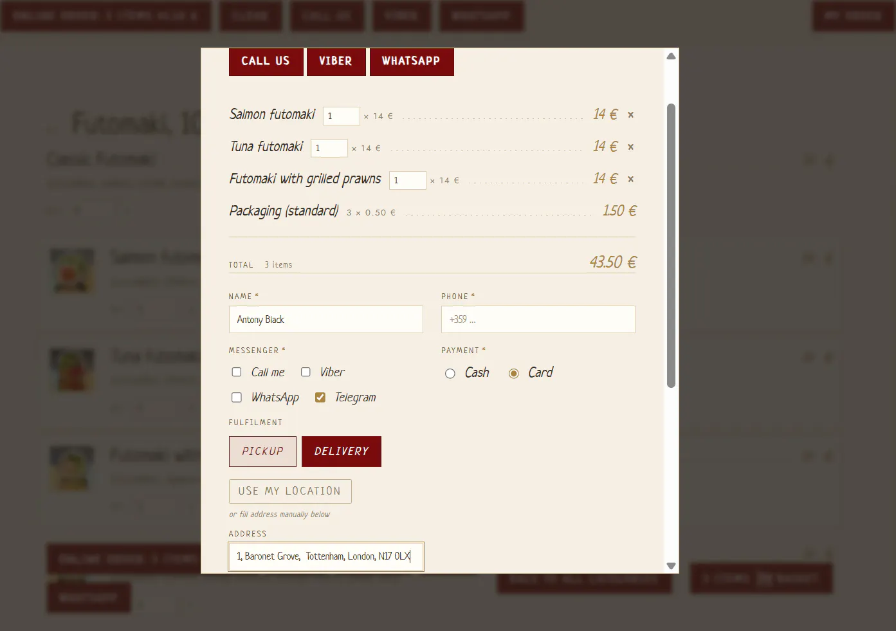Click USE MY LOCATION button
The width and height of the screenshot is (896, 631).
[290, 491]
